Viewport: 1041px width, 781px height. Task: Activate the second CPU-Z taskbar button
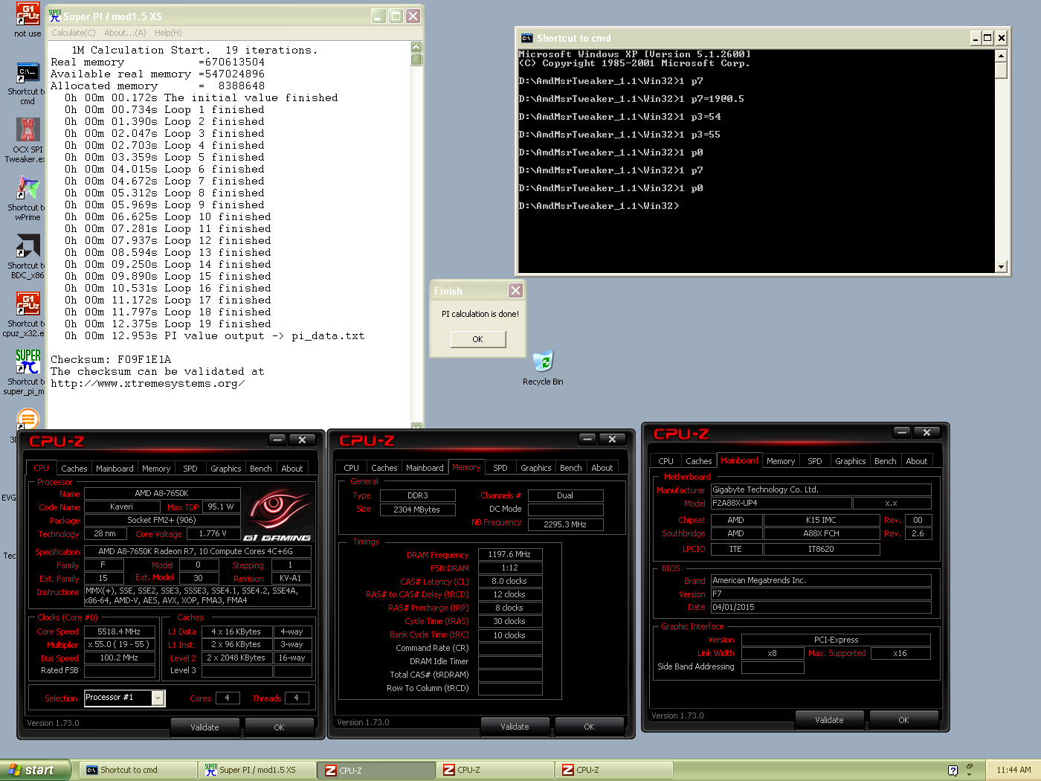[x=495, y=770]
